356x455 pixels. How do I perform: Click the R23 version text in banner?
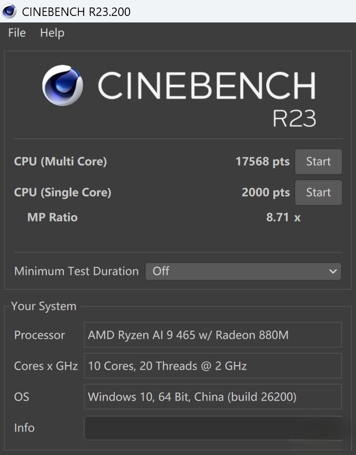click(294, 119)
